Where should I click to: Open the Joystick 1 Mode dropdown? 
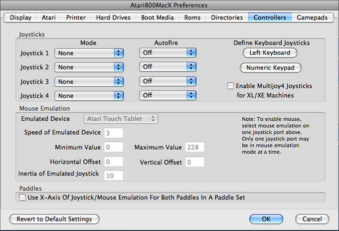pos(89,52)
